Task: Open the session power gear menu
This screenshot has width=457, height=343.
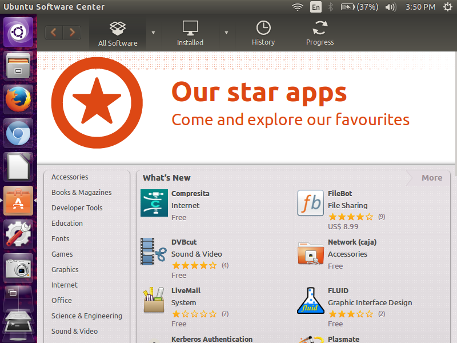Action: click(x=447, y=7)
